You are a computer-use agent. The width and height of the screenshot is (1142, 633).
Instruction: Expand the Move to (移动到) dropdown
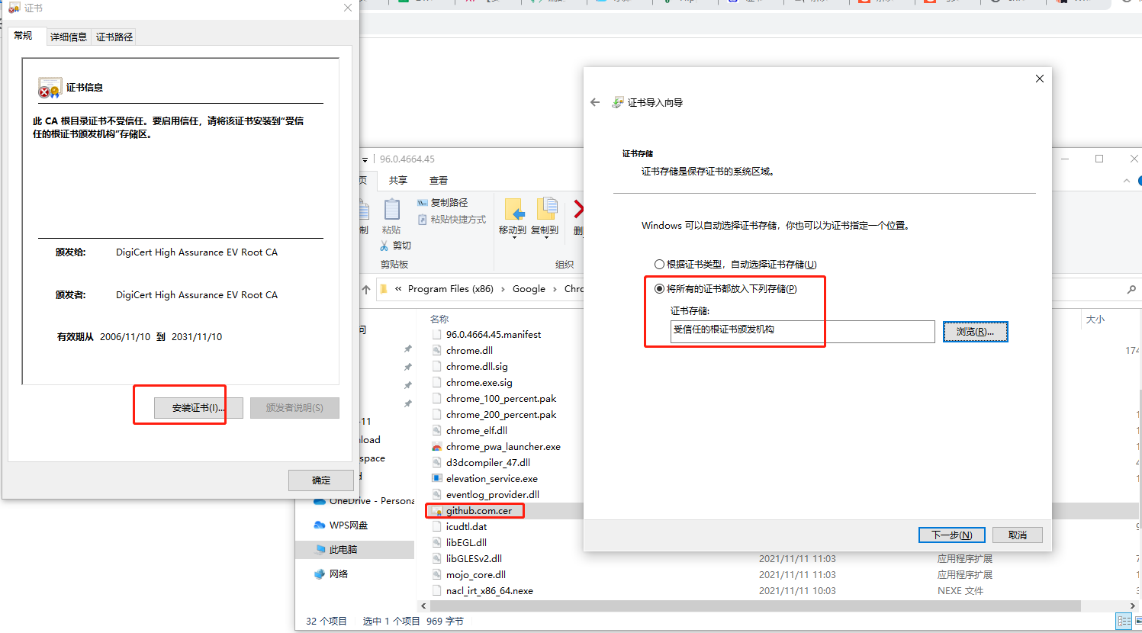(513, 237)
